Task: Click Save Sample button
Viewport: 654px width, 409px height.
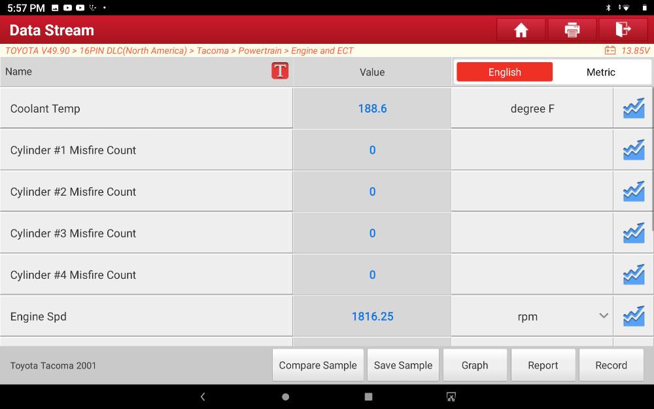Action: (403, 365)
